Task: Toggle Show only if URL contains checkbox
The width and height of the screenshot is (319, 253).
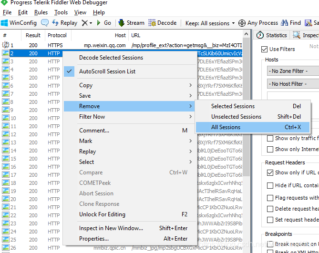Action: (270, 173)
